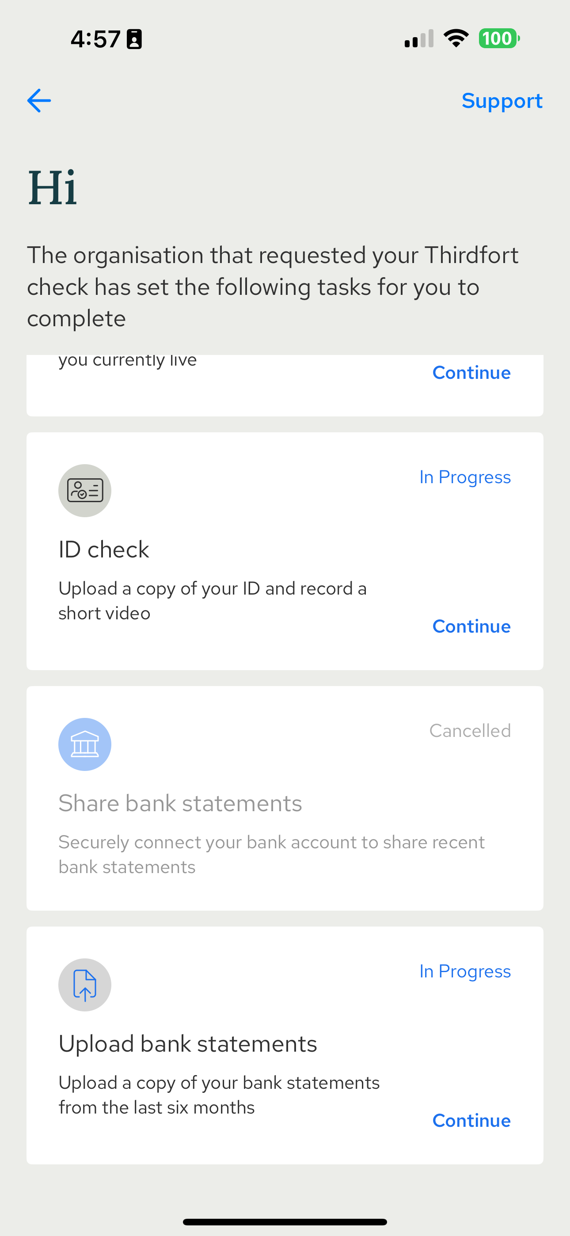Tap the bank building icon
The height and width of the screenshot is (1236, 570).
tap(85, 744)
